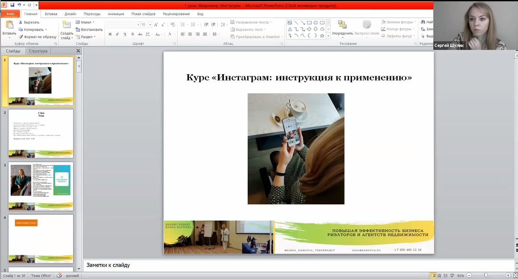Pick the five-point star shape

click(x=322, y=35)
